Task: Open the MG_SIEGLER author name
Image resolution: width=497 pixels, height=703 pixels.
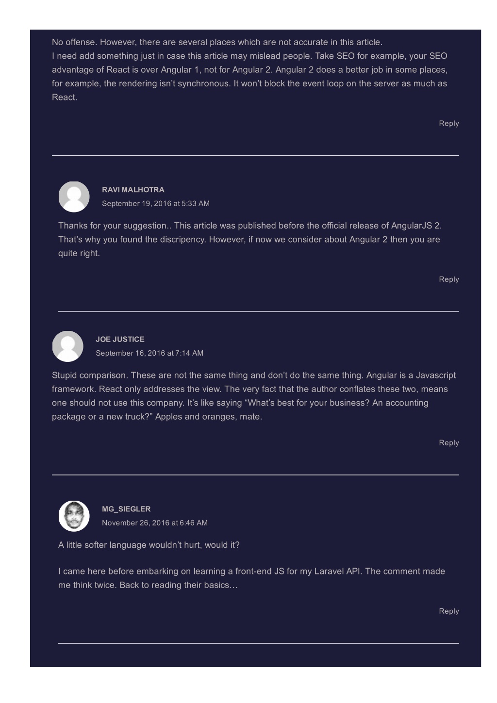Action: pyautogui.click(x=126, y=509)
